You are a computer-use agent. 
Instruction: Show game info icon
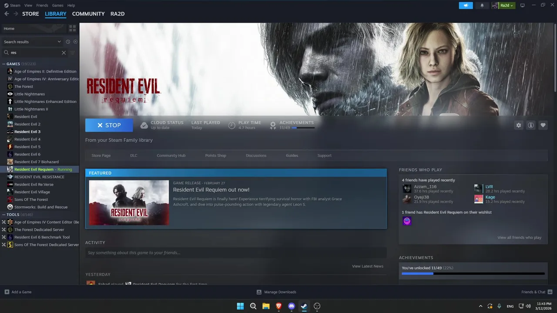(531, 125)
